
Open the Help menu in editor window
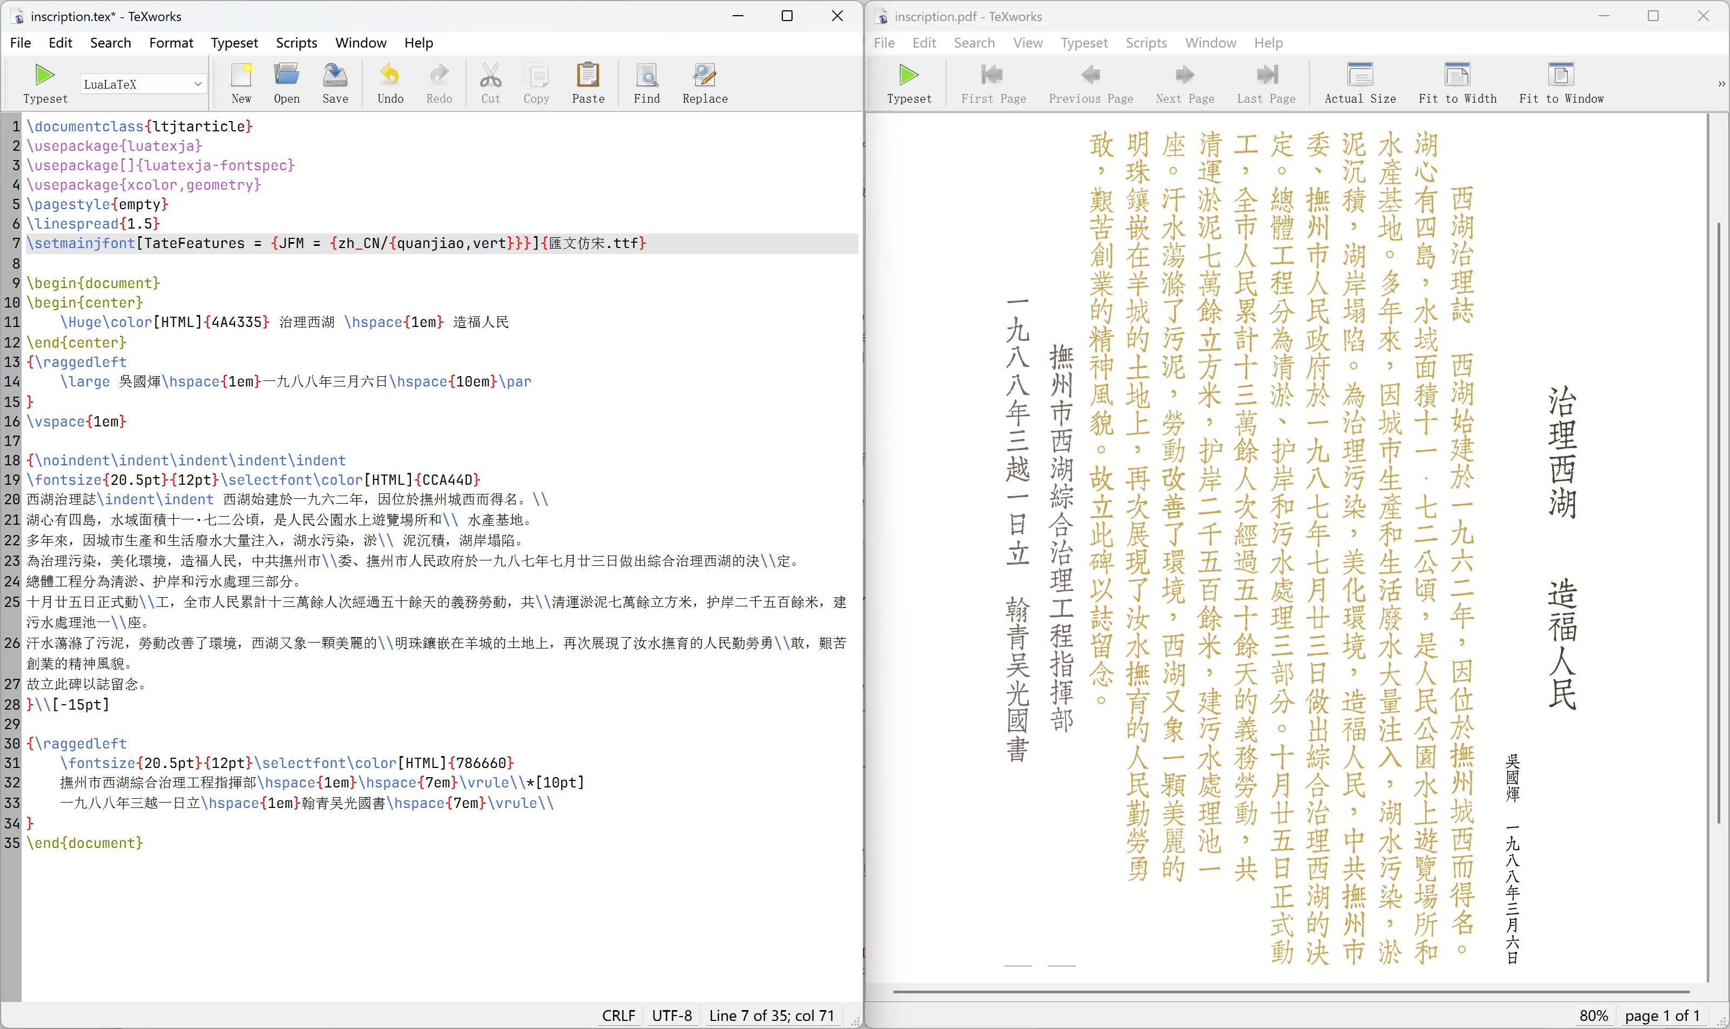419,43
